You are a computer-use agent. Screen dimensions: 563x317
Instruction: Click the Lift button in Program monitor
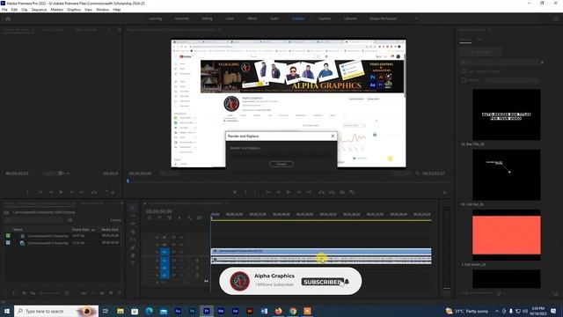(x=321, y=192)
